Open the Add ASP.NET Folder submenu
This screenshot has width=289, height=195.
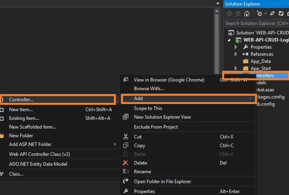coord(30,144)
